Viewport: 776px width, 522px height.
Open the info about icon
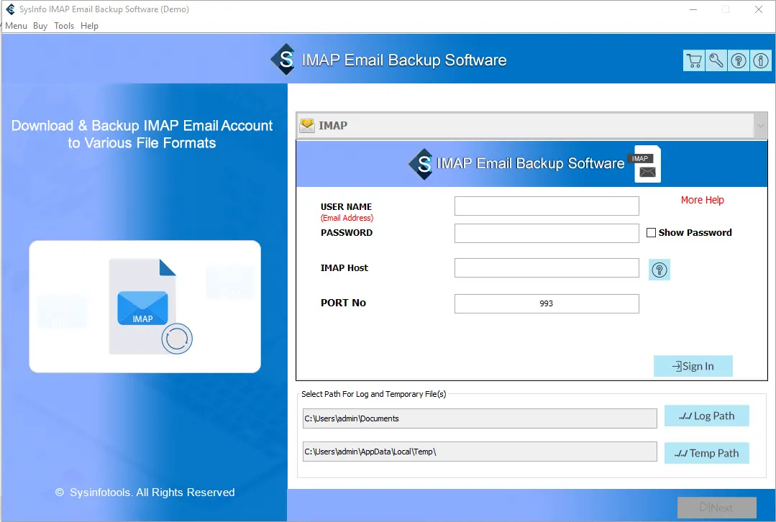(x=760, y=60)
